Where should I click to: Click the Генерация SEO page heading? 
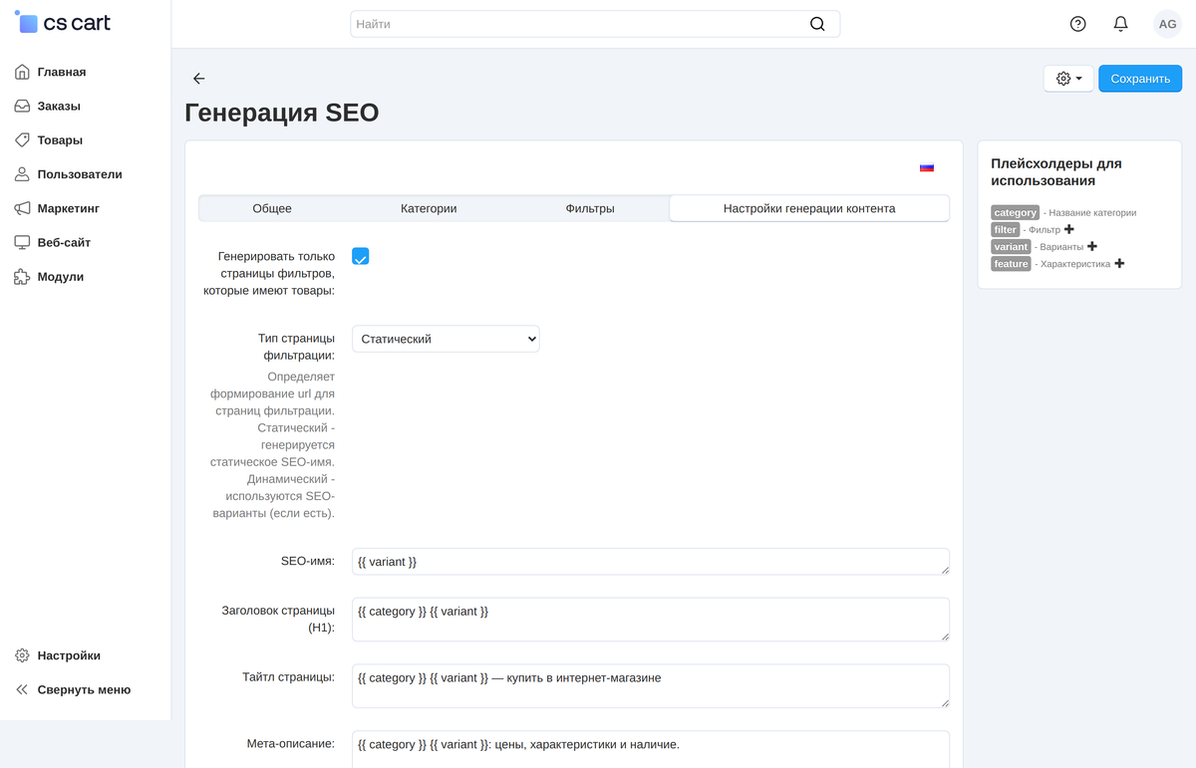282,113
